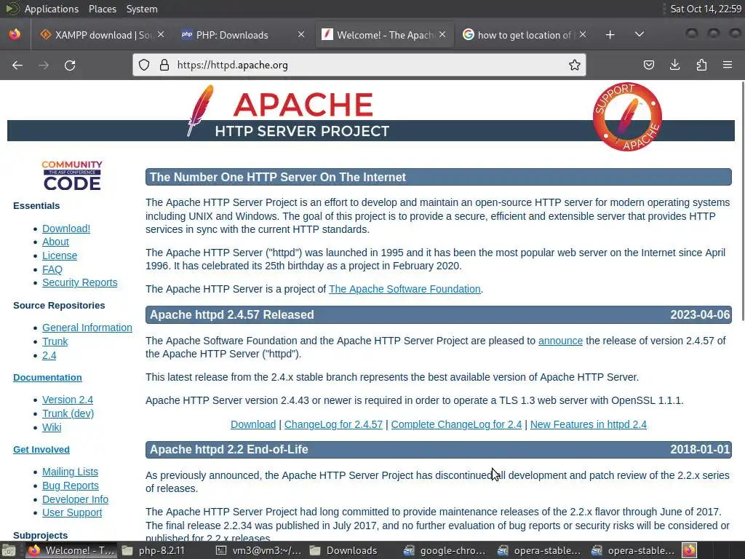Open Version 2.4 documentation link
This screenshot has height=559, width=745.
68,400
